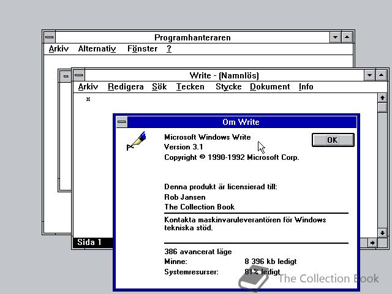
Task: Click the Write pen icon in the dialog
Action: point(136,141)
